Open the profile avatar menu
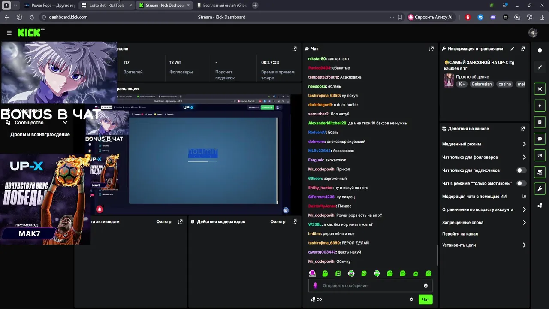549x309 pixels. pyautogui.click(x=533, y=33)
